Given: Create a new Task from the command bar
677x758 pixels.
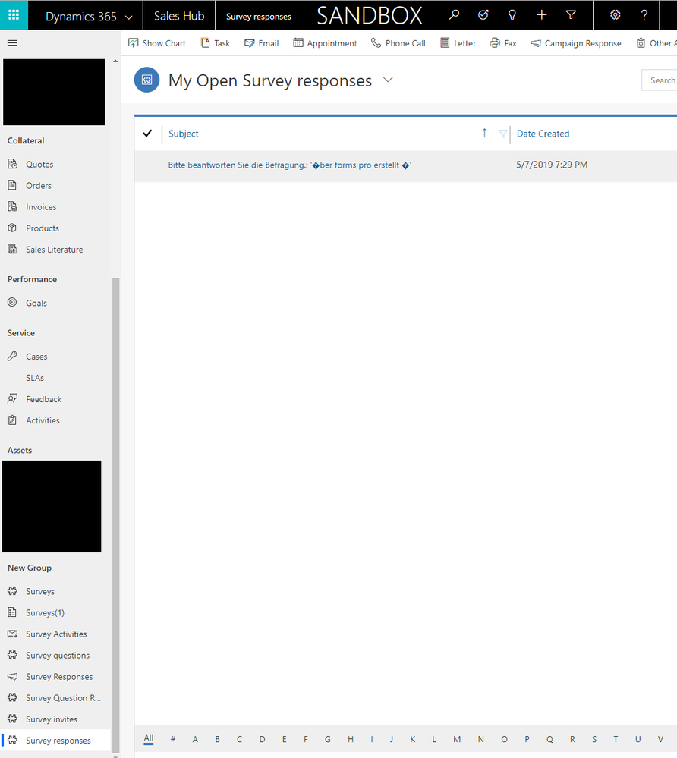Looking at the screenshot, I should coord(216,43).
